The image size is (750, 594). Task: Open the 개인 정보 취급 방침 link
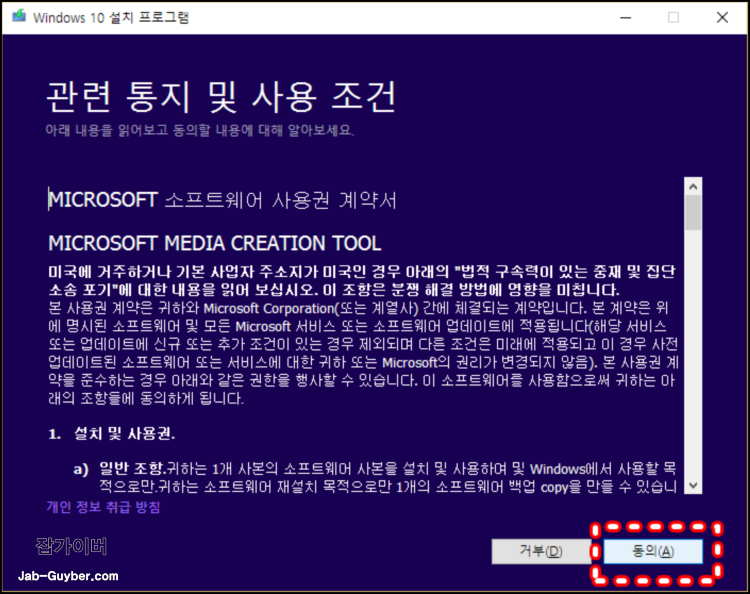pyautogui.click(x=103, y=507)
